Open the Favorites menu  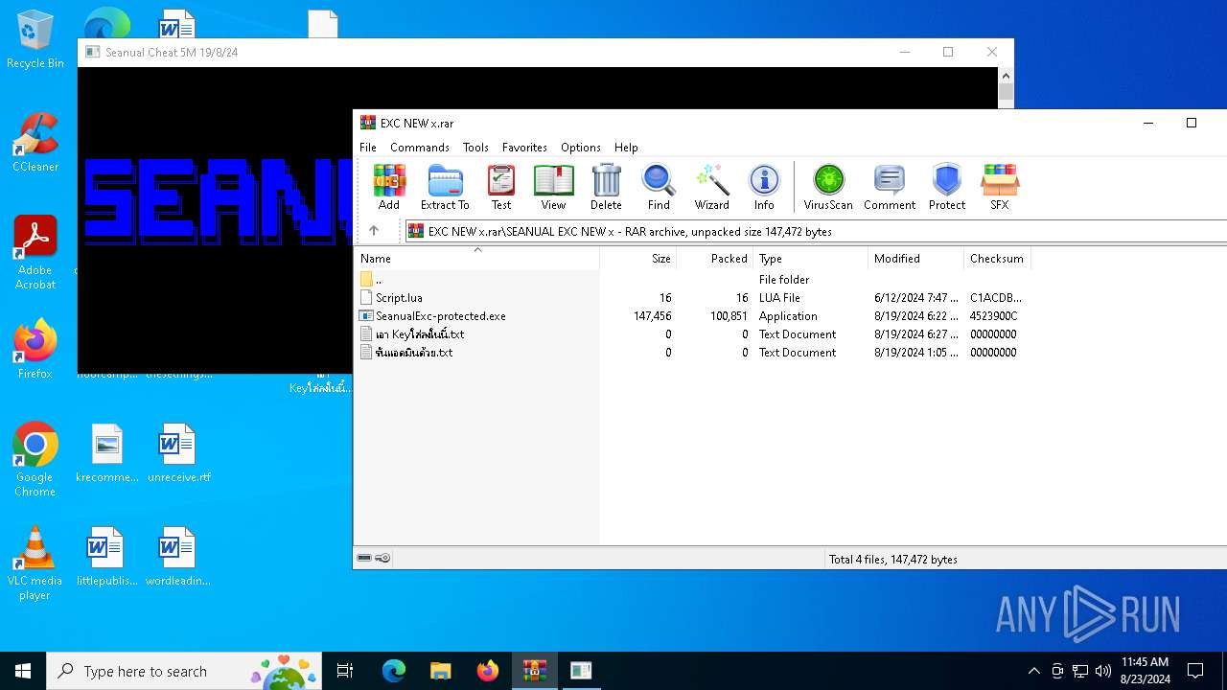524,148
